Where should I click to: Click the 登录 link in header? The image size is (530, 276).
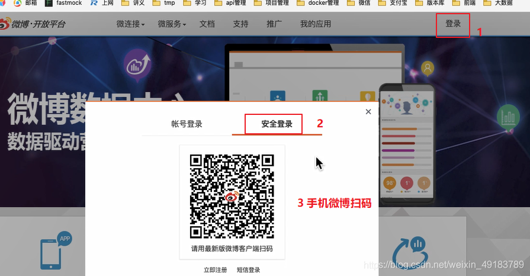453,24
